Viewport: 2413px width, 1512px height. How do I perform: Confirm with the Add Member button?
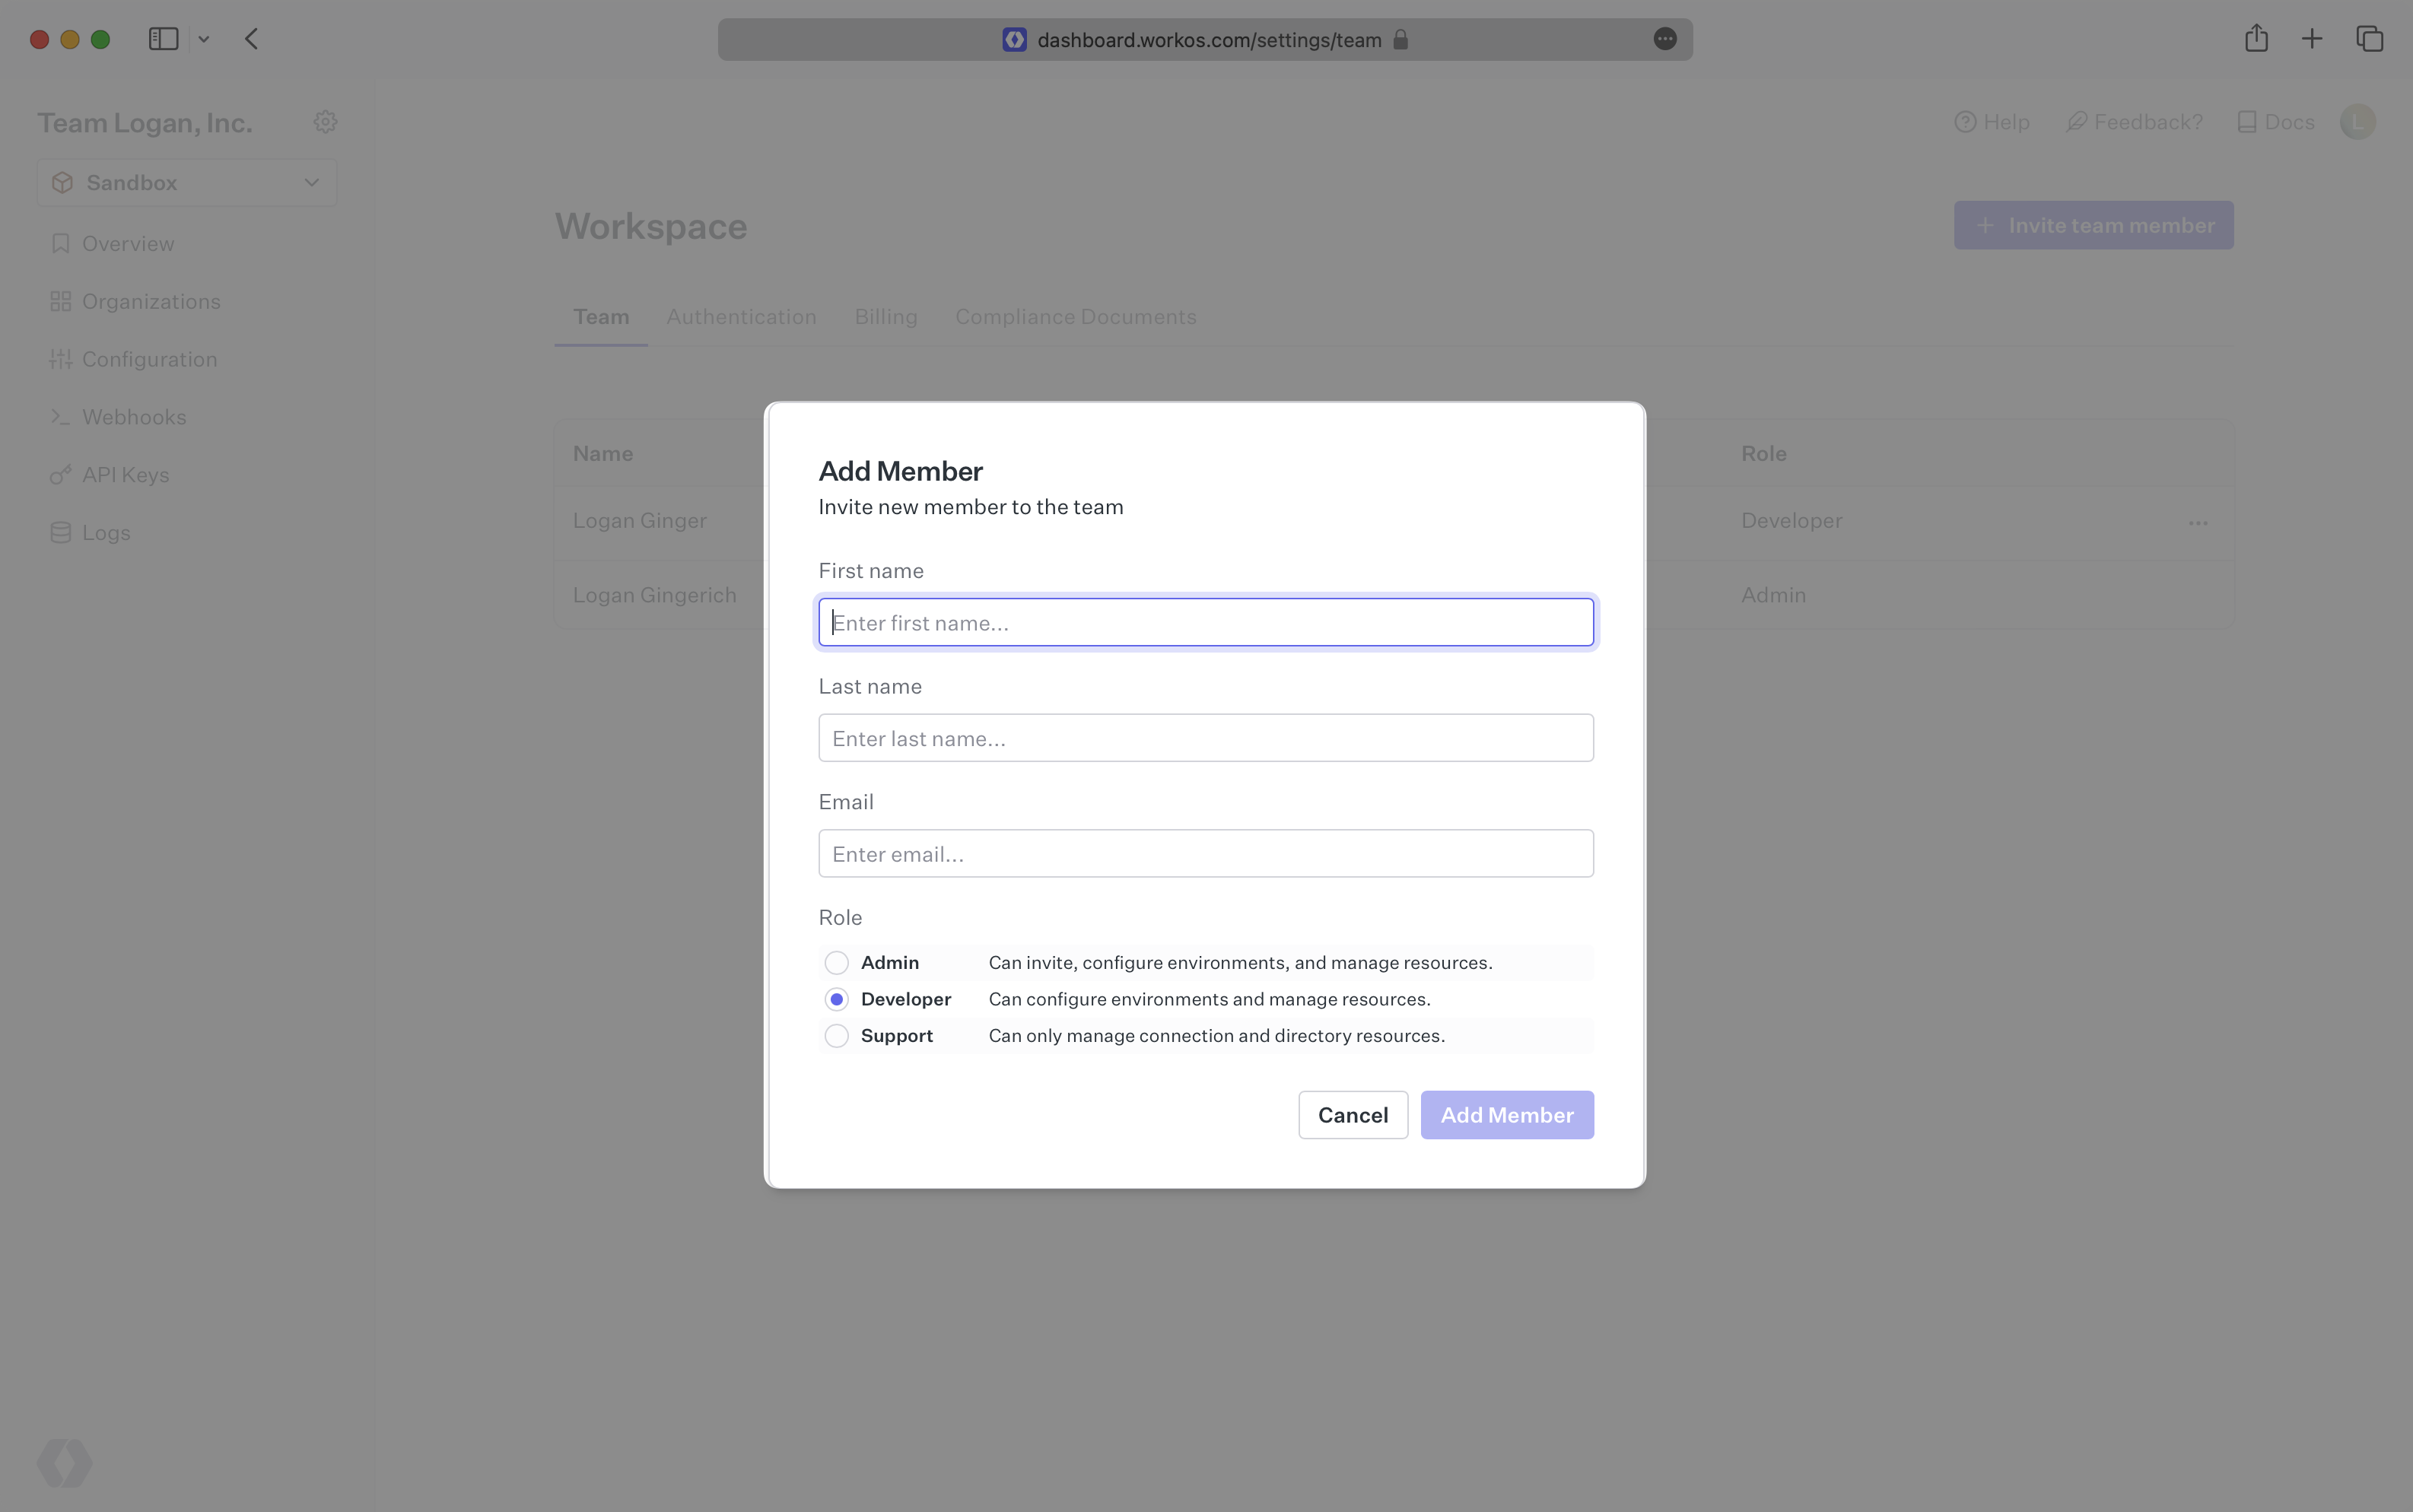(x=1506, y=1114)
